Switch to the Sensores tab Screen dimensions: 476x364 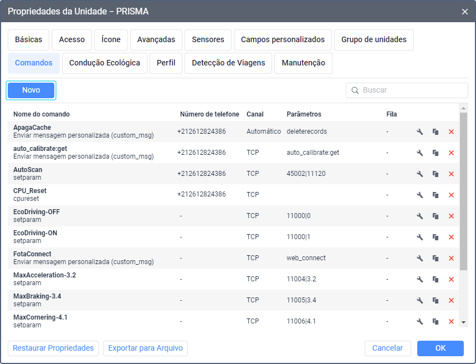[208, 40]
